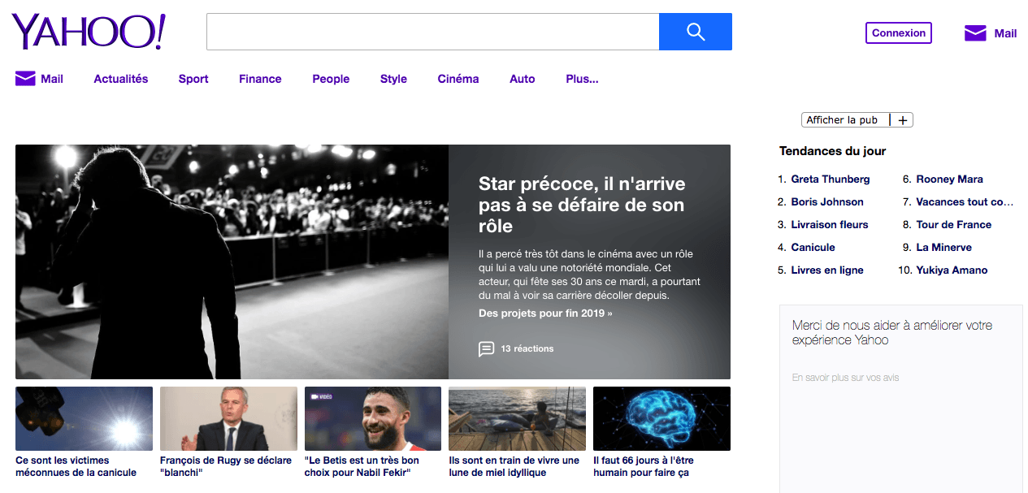Click Mail text link in navigation bar
The width and height of the screenshot is (1028, 493).
[x=52, y=79]
